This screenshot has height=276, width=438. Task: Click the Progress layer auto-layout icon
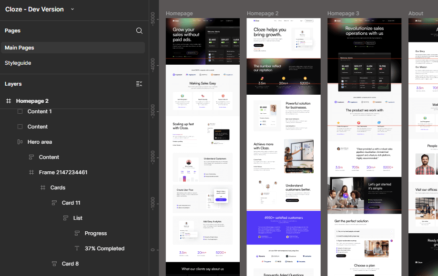(77, 233)
